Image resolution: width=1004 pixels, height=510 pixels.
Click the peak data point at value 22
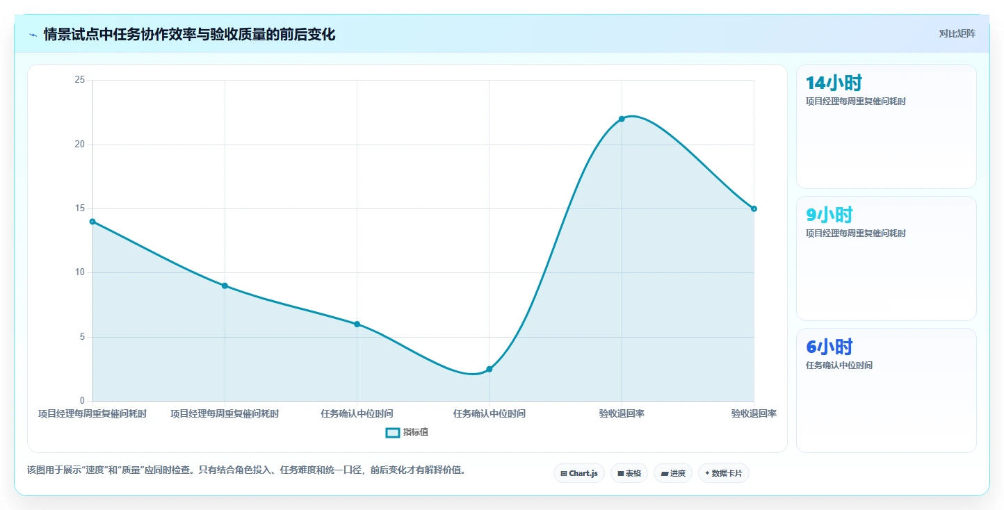(x=622, y=119)
